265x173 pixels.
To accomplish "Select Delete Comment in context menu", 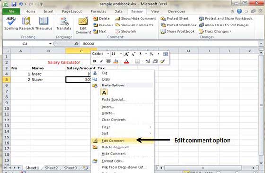I will (123, 147).
